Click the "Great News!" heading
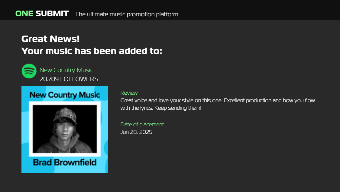Screen dimensions: 340x192 [x=50, y=39]
